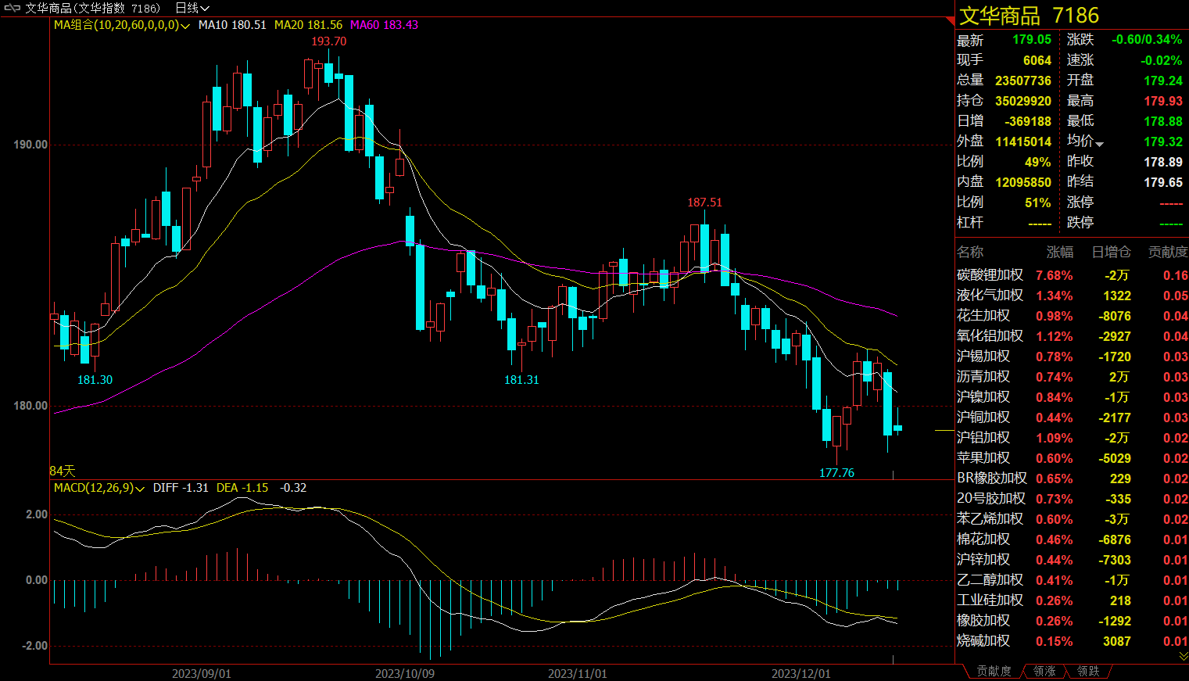Click the 2023/09/01 date on the time axis

click(x=202, y=673)
